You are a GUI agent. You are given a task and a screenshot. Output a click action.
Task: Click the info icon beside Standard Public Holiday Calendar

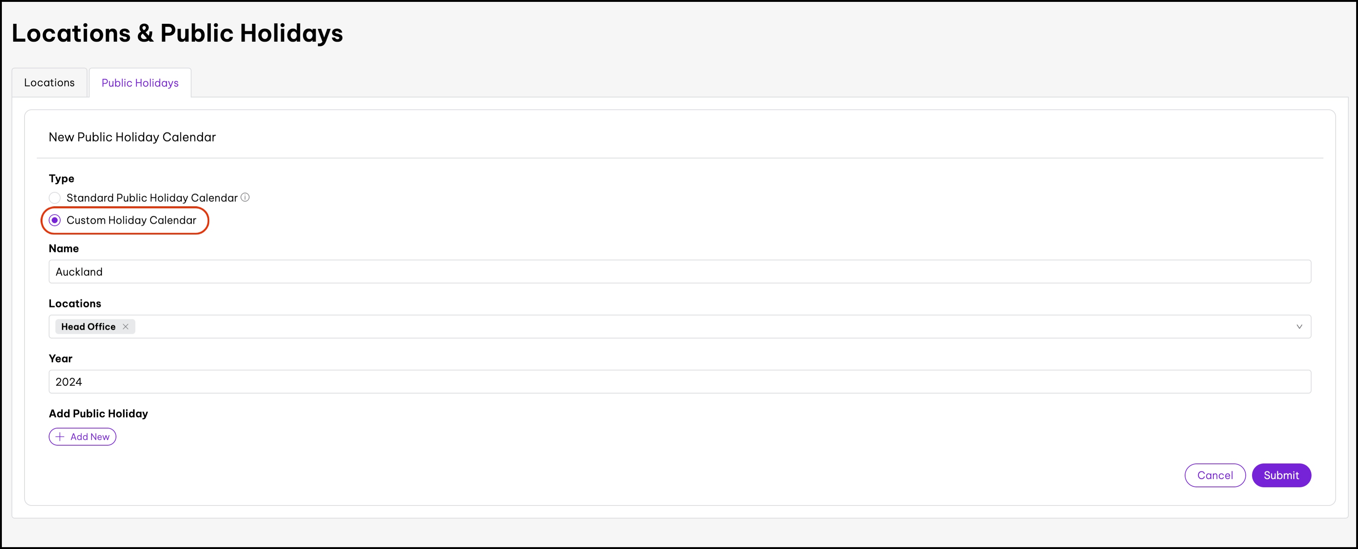pyautogui.click(x=245, y=197)
